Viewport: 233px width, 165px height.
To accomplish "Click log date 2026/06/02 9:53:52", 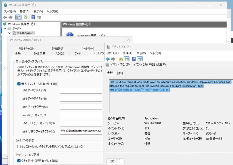I will [x=218, y=123].
